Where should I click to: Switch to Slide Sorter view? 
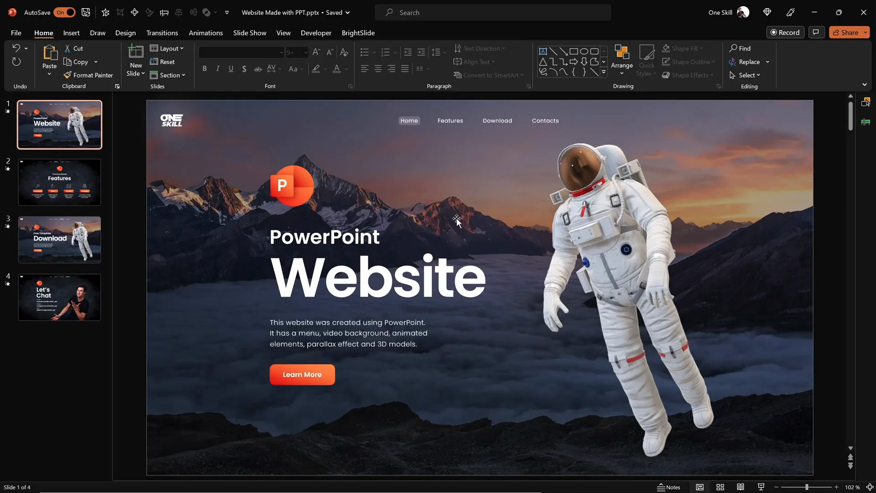[720, 487]
